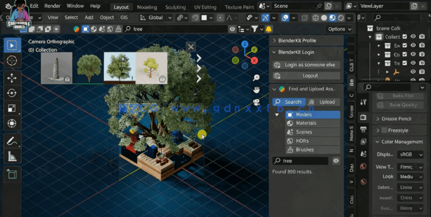Select the Scale tool
The height and width of the screenshot is (217, 431).
[x=12, y=108]
